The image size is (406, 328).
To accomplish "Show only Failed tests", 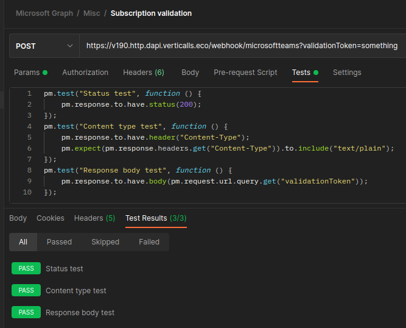I will [x=149, y=242].
